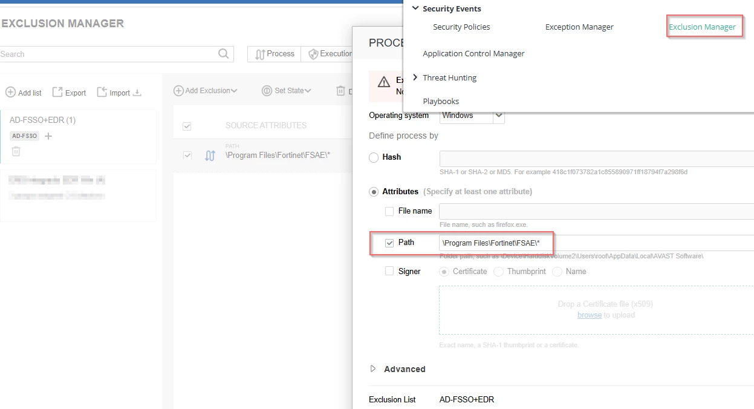Uncheck the Path attribute checkbox
Screen dimensions: 754x409
pyautogui.click(x=389, y=243)
